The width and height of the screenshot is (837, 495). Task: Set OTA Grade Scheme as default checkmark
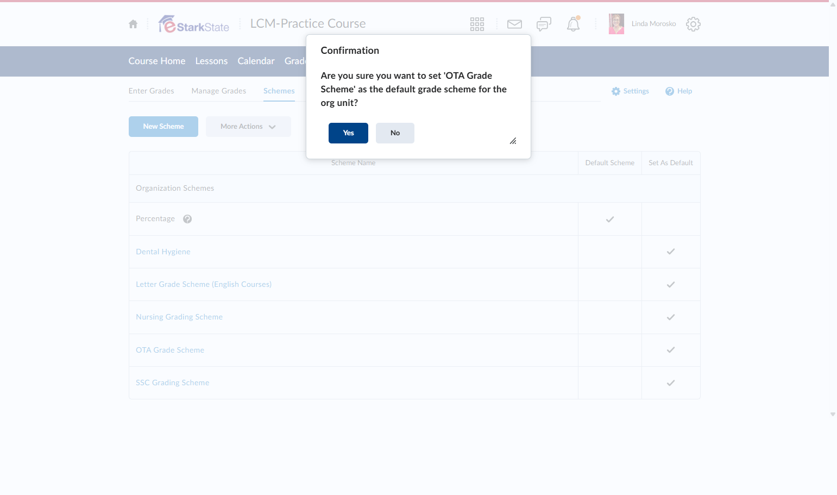tap(671, 350)
